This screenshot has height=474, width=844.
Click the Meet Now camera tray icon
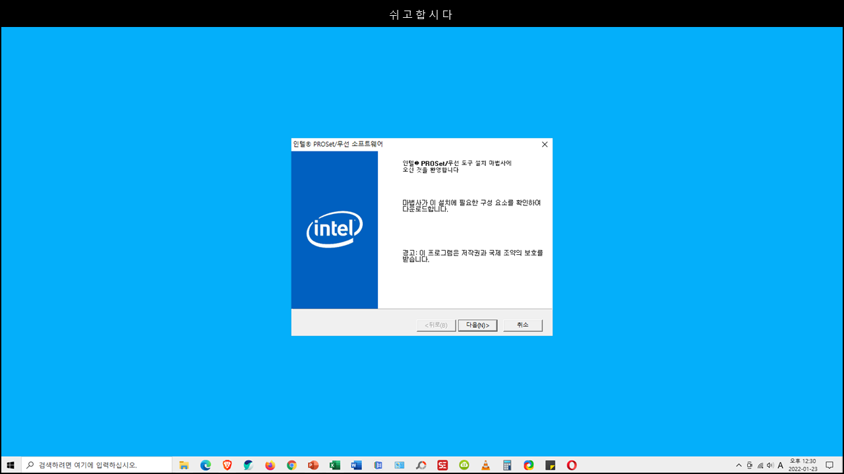coord(750,465)
